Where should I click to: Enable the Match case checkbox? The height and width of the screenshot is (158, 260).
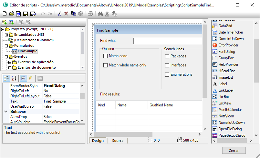pos(105,56)
